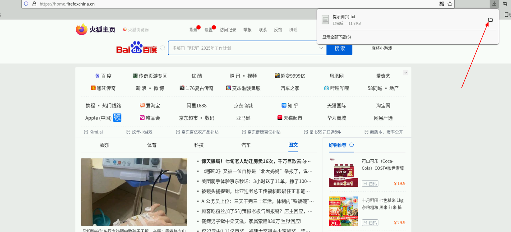The image size is (511, 232).
Task: Click the Firefox logo of 火狐主页
Action: click(x=82, y=29)
